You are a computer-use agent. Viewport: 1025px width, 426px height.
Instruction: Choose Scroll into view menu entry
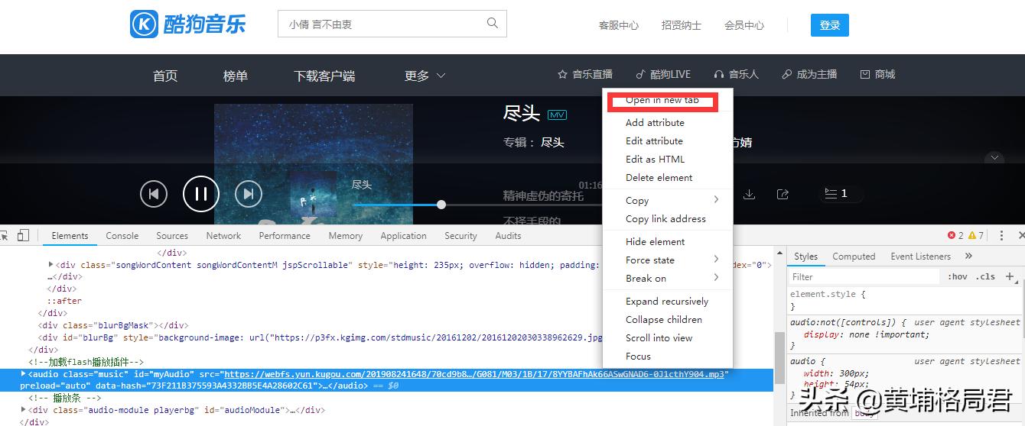click(x=659, y=337)
